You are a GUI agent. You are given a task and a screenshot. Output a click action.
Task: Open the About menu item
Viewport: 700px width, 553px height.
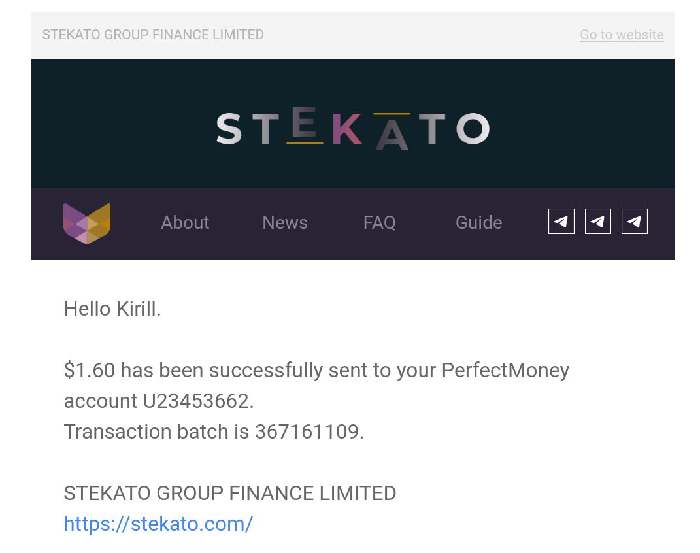tap(185, 222)
